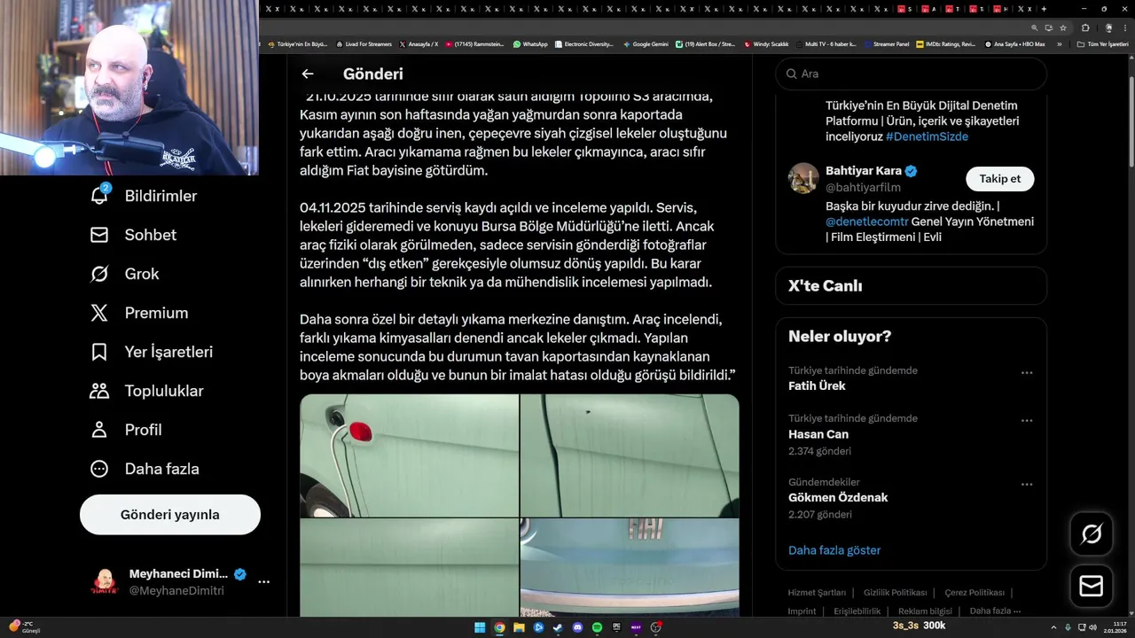This screenshot has width=1135, height=638.
Task: Open Meyhaneci Dimitri account avatar
Action: pyautogui.click(x=105, y=582)
